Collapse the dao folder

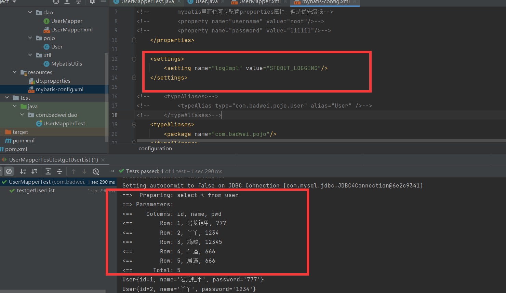[30, 12]
